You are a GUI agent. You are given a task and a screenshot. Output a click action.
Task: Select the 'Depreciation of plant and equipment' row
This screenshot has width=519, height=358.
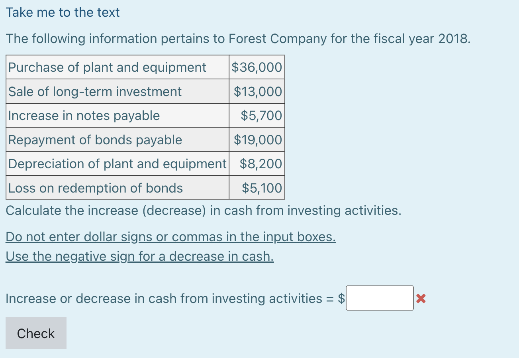coord(117,163)
